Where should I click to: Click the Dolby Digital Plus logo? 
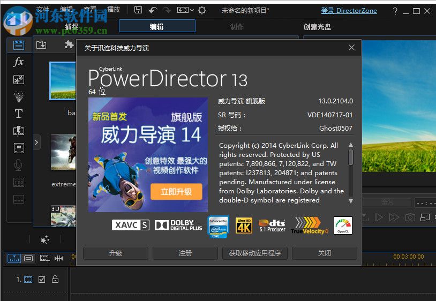click(178, 225)
